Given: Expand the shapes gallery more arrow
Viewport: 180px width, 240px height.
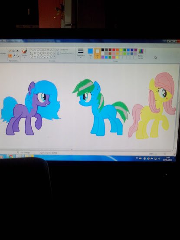Looking at the screenshot, I should coord(55,56).
